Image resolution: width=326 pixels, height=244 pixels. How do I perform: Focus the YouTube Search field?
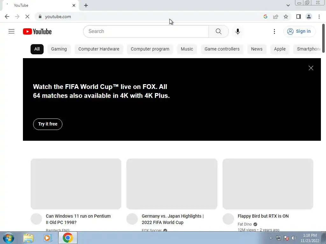[146, 31]
